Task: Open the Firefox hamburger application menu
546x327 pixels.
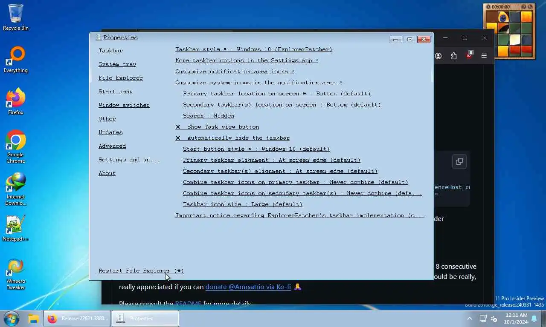Action: [484, 56]
